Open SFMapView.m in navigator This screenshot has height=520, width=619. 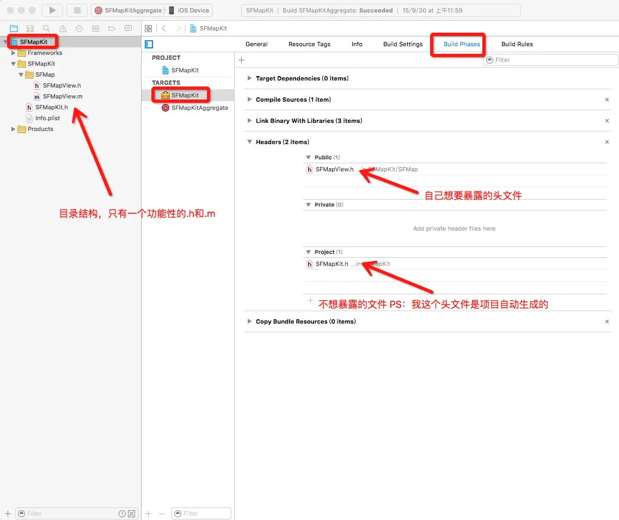(x=58, y=96)
